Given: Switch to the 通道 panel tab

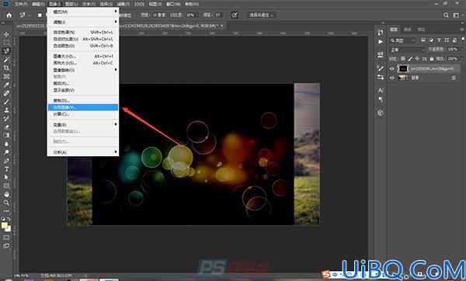Looking at the screenshot, I should 408,29.
